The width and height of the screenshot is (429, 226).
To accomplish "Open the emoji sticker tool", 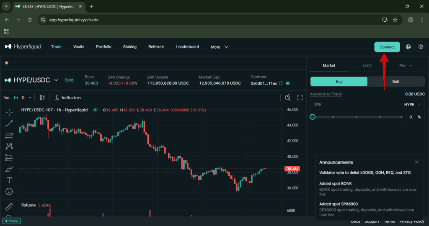I will (9, 191).
